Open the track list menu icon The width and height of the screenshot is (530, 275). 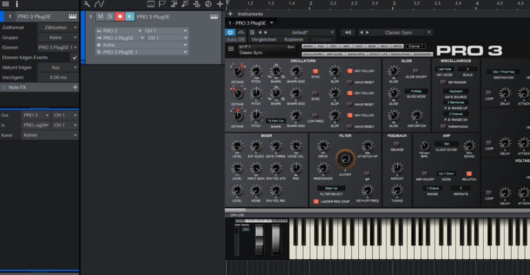5,4
